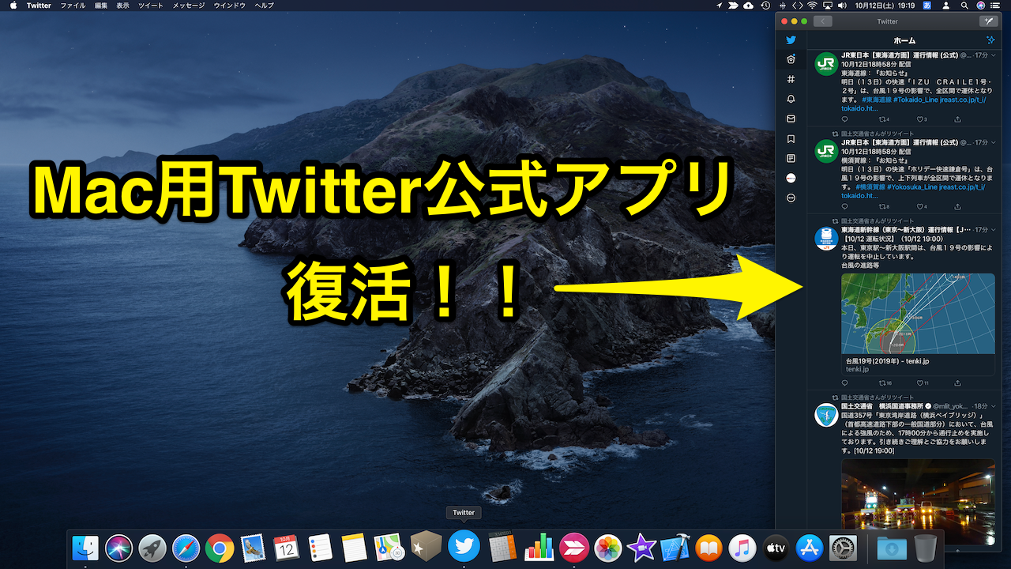Screen dimensions: 1011x569
Task: Open Spotlight search in the menu bar
Action: point(964,6)
